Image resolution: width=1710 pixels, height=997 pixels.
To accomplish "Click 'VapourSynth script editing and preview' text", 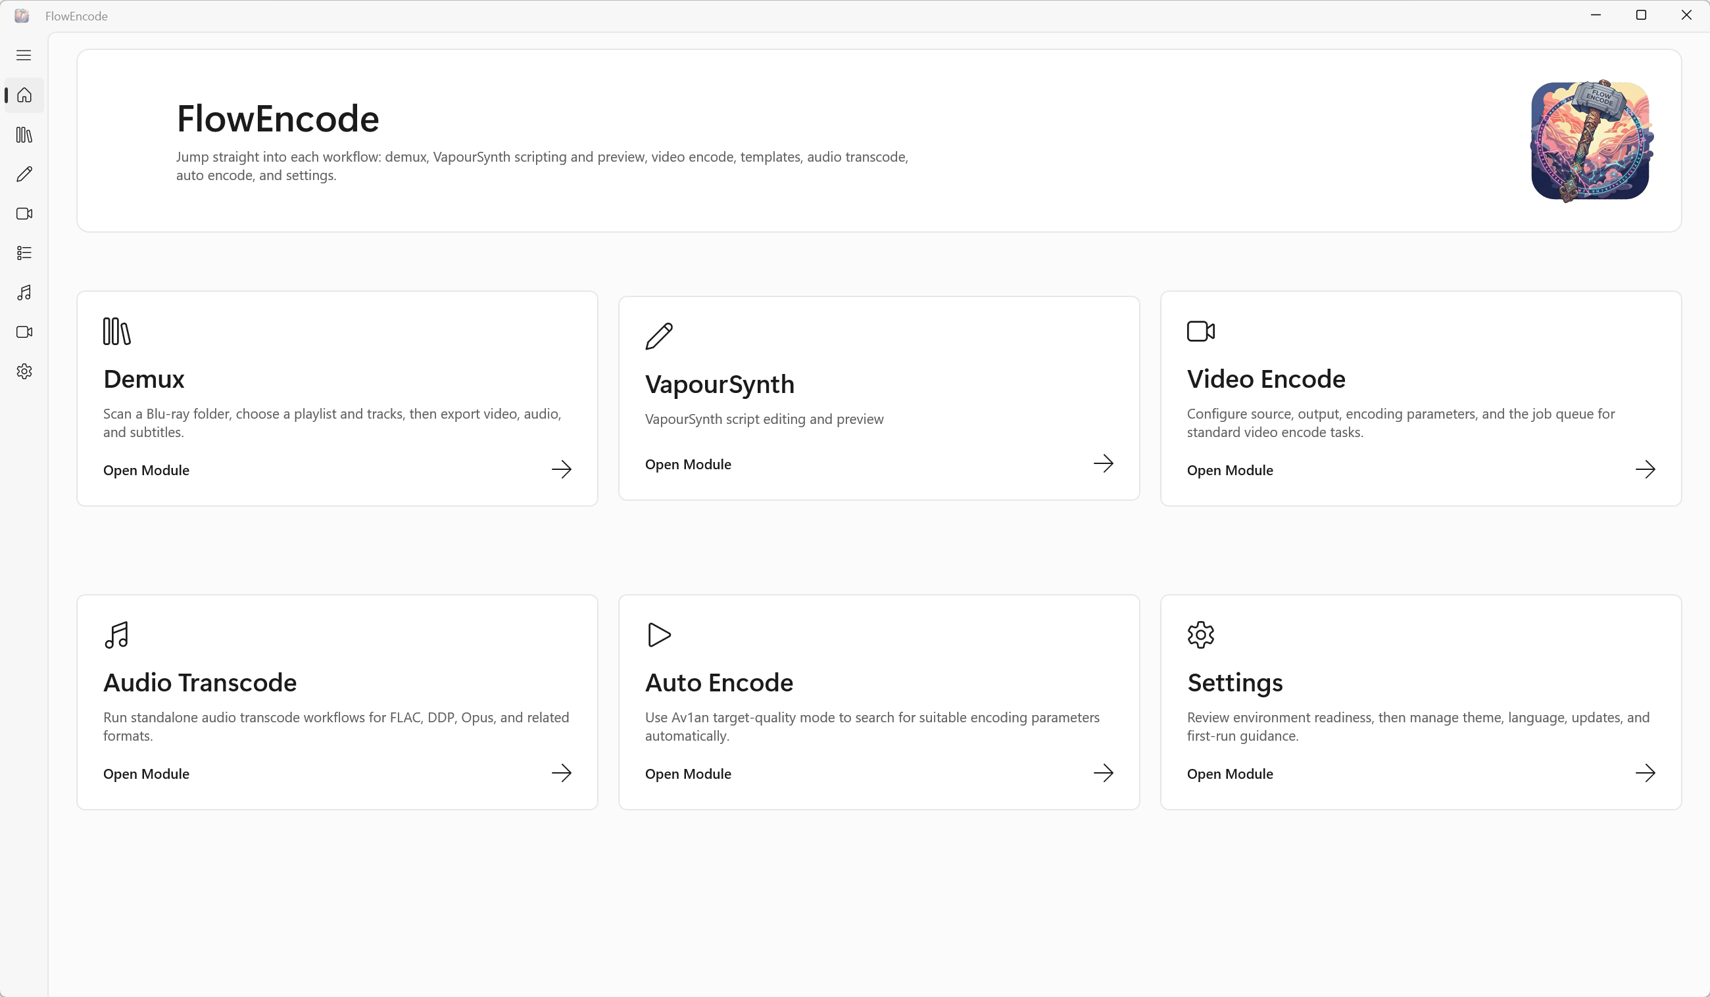I will click(x=764, y=419).
